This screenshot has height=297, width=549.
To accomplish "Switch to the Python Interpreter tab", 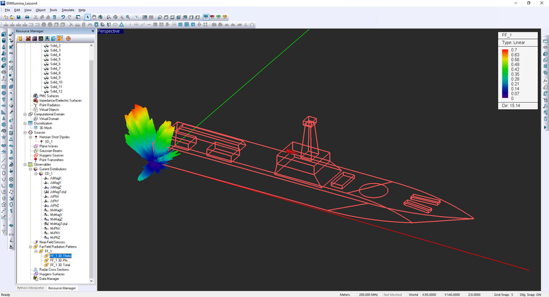I will click(x=30, y=288).
